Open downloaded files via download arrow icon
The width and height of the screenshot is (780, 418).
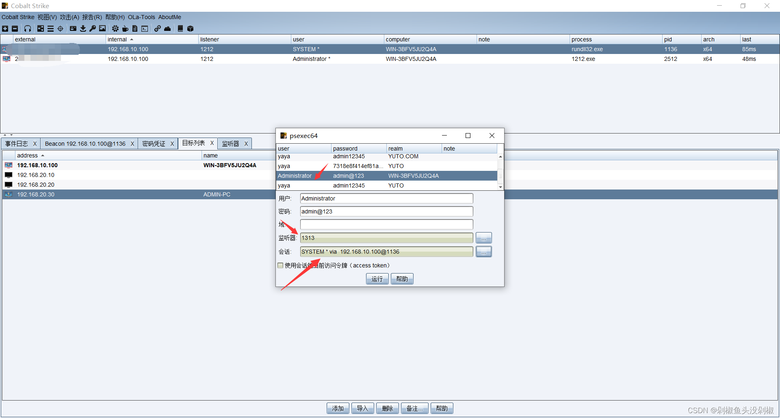click(83, 28)
